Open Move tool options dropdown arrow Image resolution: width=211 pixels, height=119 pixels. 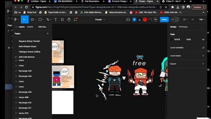pyautogui.click(x=27, y=20)
